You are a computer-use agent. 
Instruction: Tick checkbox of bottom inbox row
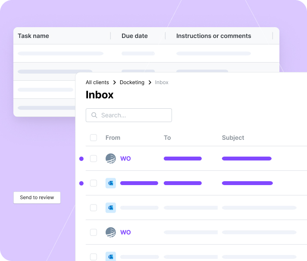click(94, 257)
